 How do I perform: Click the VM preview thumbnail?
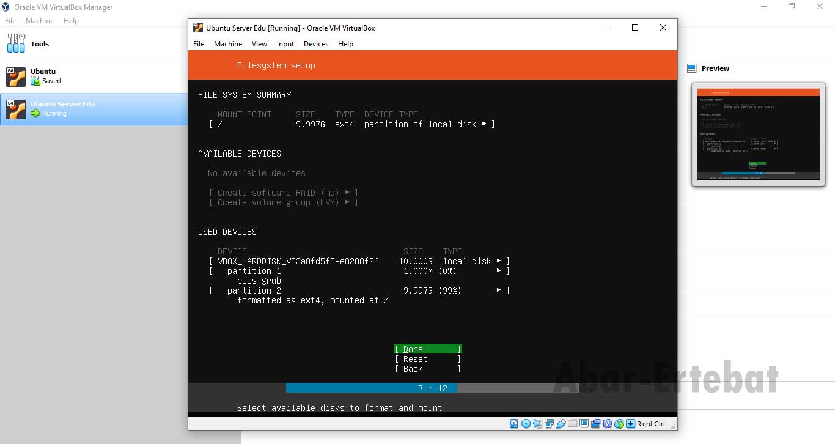tap(758, 135)
